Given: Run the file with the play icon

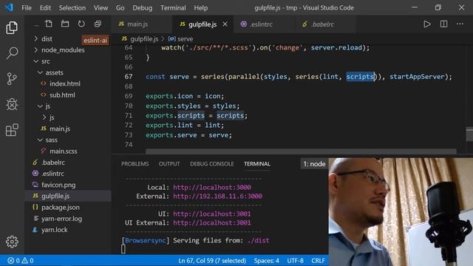Looking at the screenshot, I should 427,24.
